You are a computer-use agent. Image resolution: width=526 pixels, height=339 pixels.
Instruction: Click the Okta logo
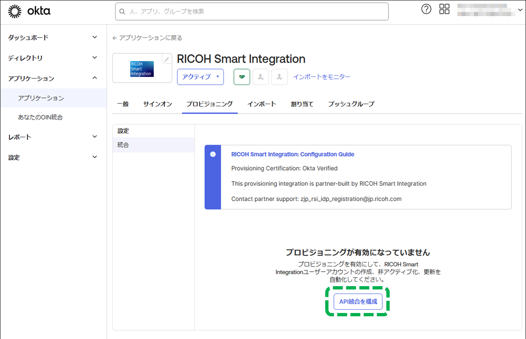(29, 12)
